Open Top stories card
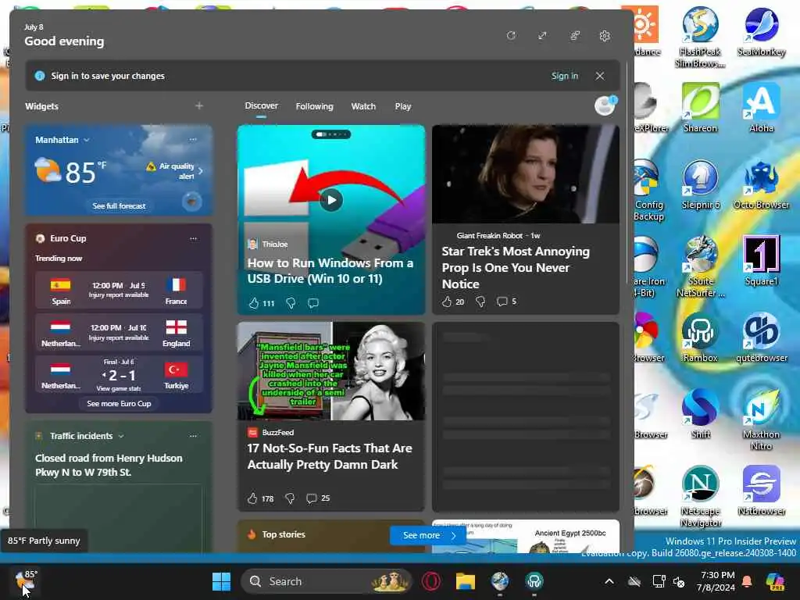The width and height of the screenshot is (800, 600). [283, 534]
